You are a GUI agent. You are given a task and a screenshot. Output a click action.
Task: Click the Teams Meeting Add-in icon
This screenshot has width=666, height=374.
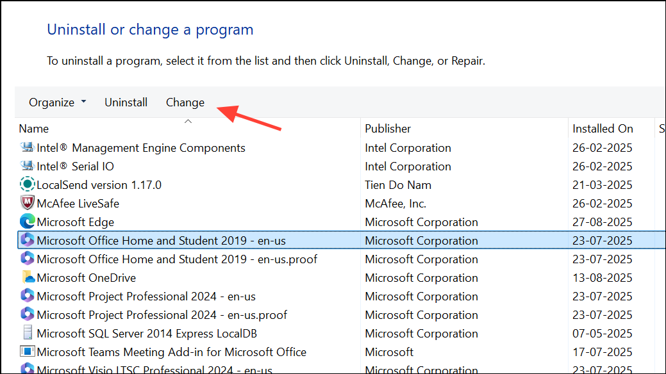(x=27, y=352)
